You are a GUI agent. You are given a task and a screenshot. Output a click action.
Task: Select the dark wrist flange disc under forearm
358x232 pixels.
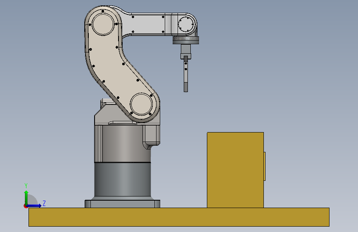click(x=186, y=40)
